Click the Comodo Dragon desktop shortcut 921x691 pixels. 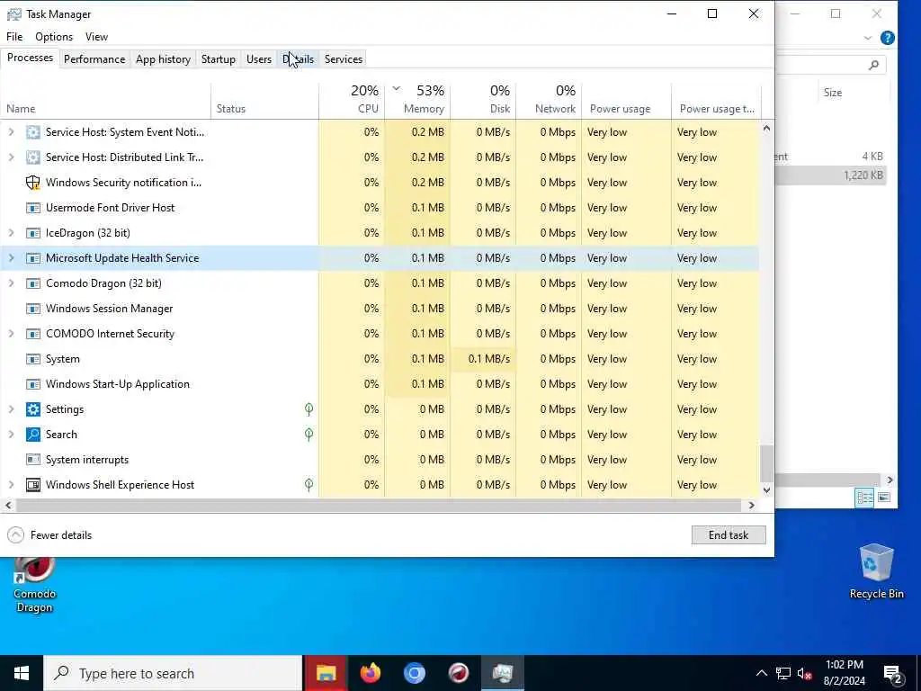point(34,585)
